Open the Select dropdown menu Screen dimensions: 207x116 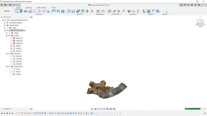(166, 14)
